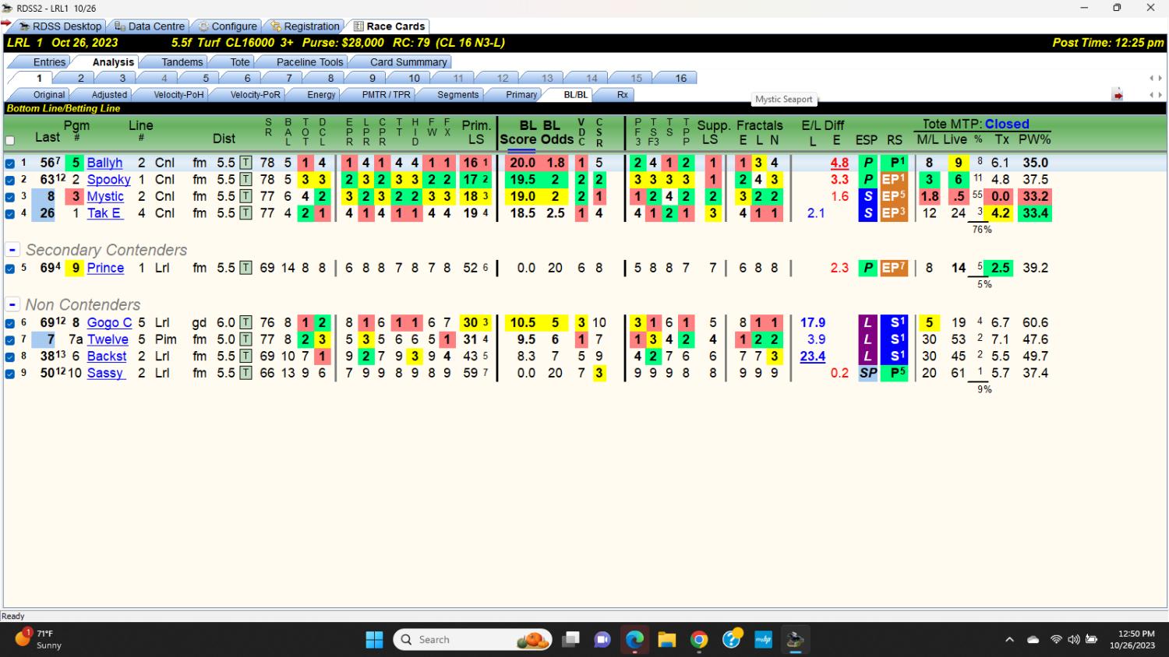1169x657 pixels.
Task: Uncheck the checkbox for horse 1 Ballyh
Action: pyautogui.click(x=10, y=163)
